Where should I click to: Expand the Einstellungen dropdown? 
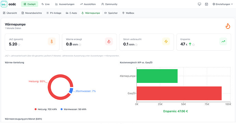(x=223, y=4)
